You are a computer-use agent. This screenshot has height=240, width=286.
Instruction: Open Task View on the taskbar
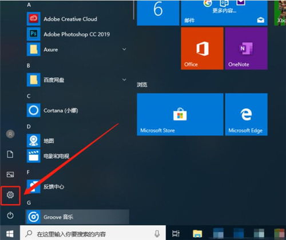pyautogui.click(x=176, y=233)
